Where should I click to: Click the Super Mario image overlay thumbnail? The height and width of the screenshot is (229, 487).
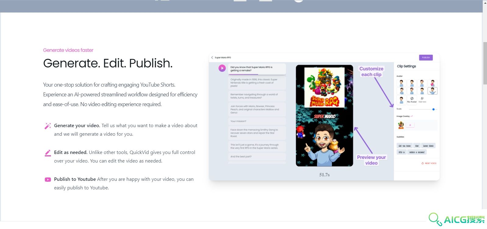click(x=401, y=125)
